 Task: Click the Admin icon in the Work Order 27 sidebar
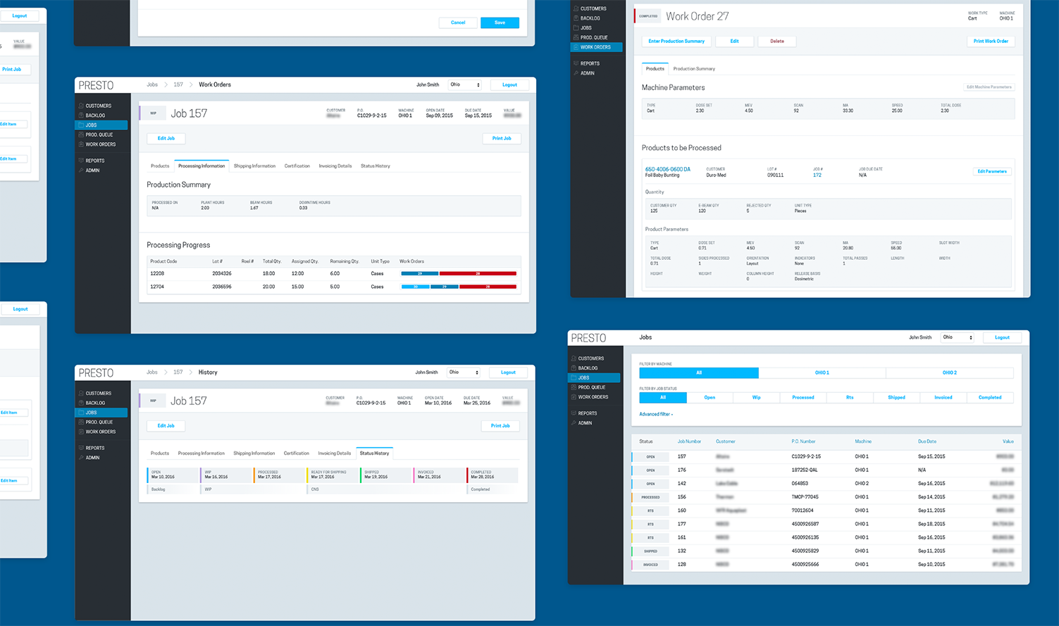(576, 73)
